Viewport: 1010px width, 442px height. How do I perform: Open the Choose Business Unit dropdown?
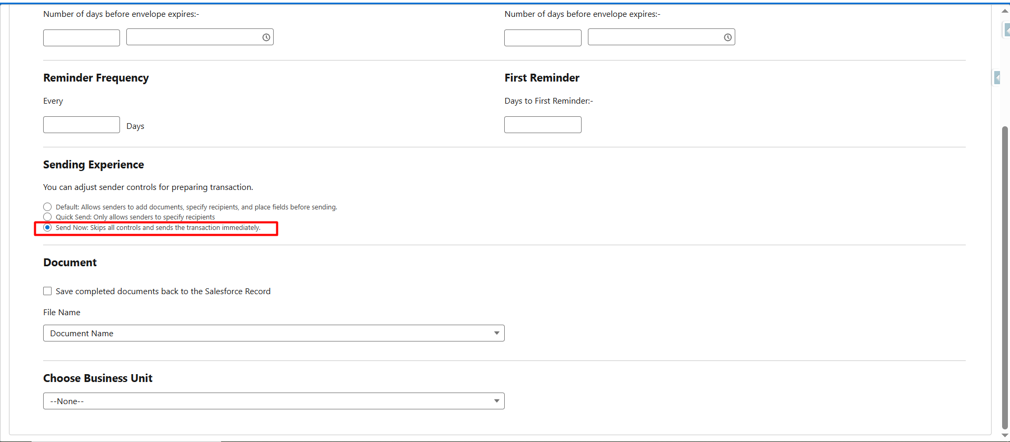tap(274, 401)
